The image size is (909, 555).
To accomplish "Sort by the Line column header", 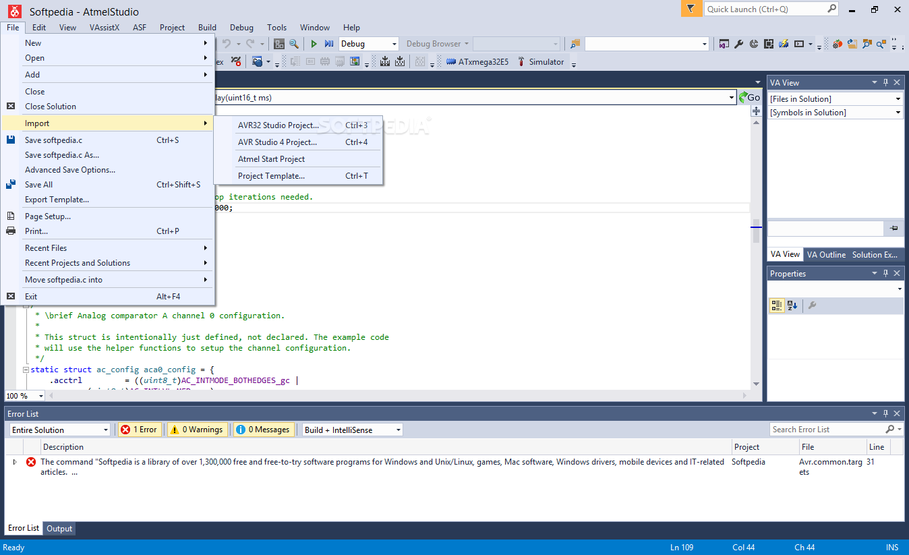I will pyautogui.click(x=879, y=446).
